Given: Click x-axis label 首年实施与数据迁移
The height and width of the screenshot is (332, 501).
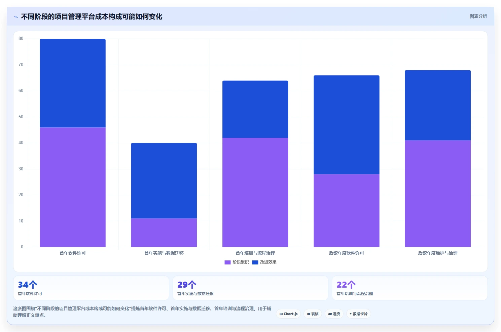Looking at the screenshot, I should (164, 253).
